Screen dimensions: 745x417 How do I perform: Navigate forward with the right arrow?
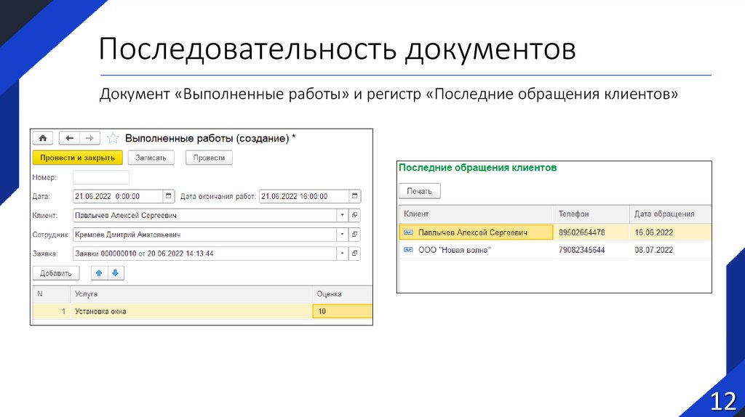coord(89,138)
